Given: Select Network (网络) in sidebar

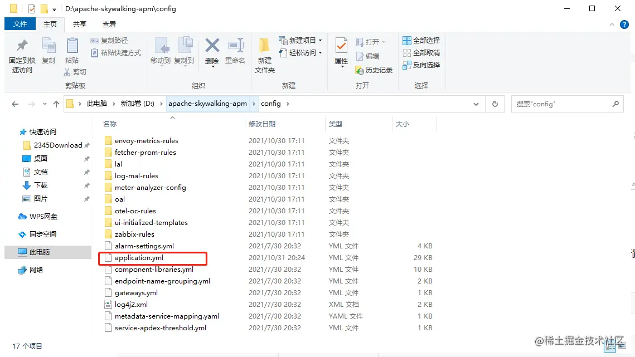Looking at the screenshot, I should pos(36,270).
